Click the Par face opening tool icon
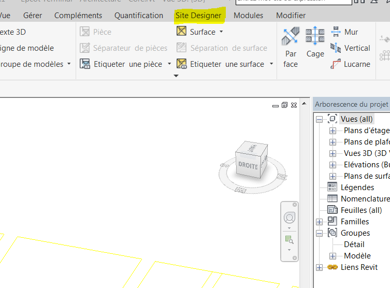The height and width of the screenshot is (288, 390). [x=291, y=37]
